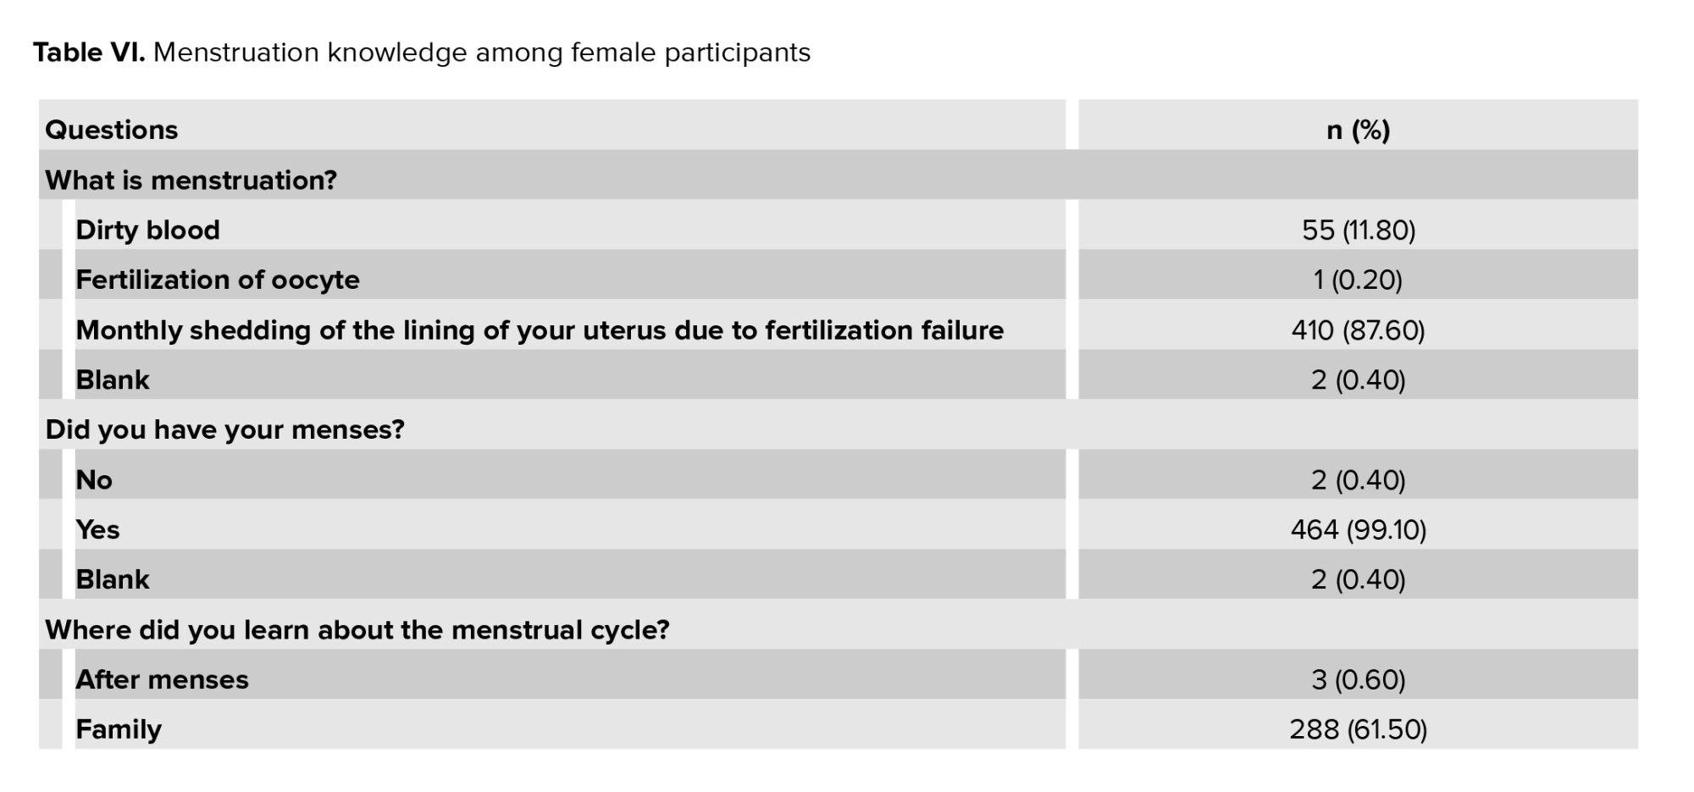Click the value 410 (87.60)

(x=1358, y=330)
